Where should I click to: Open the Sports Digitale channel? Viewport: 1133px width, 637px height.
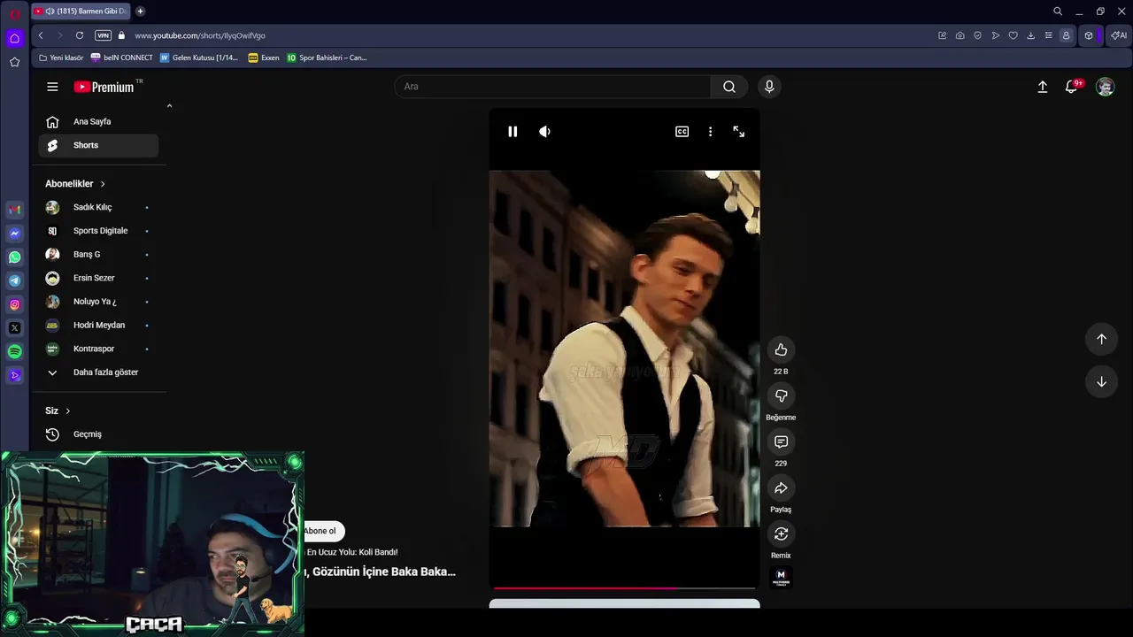[98, 231]
